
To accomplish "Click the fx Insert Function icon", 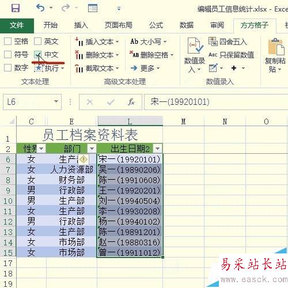I will coord(131,102).
